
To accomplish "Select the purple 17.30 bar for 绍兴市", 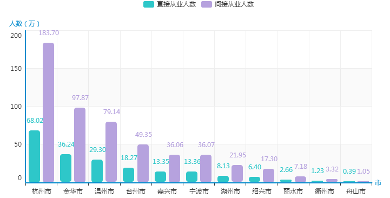I will [x=269, y=175].
